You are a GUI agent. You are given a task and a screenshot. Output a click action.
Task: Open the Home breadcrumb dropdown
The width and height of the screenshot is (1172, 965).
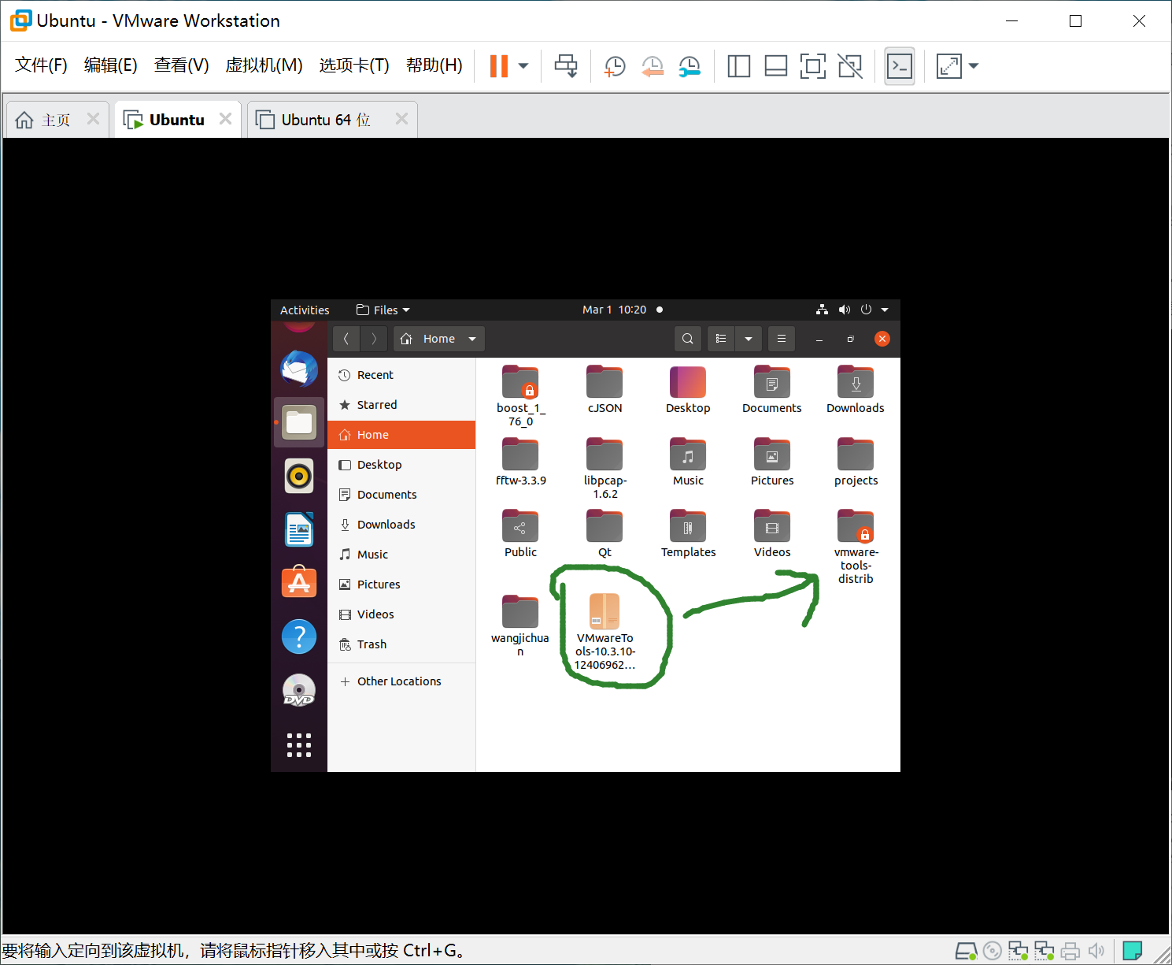point(471,338)
